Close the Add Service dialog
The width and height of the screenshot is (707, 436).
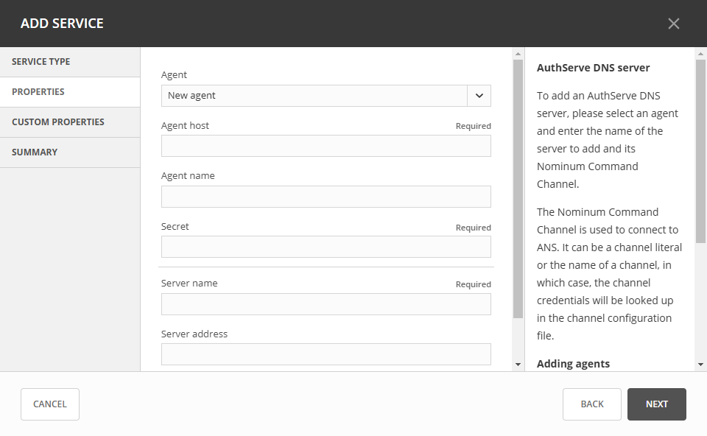point(673,24)
